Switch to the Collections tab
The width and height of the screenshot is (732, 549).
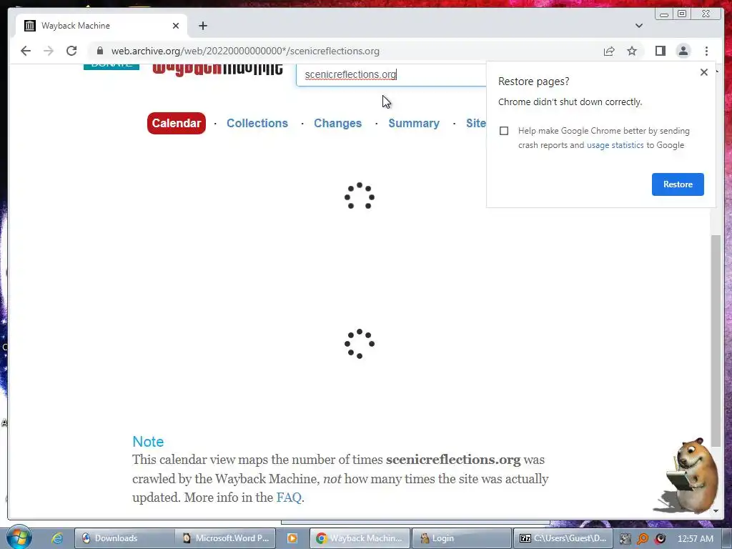pyautogui.click(x=257, y=123)
